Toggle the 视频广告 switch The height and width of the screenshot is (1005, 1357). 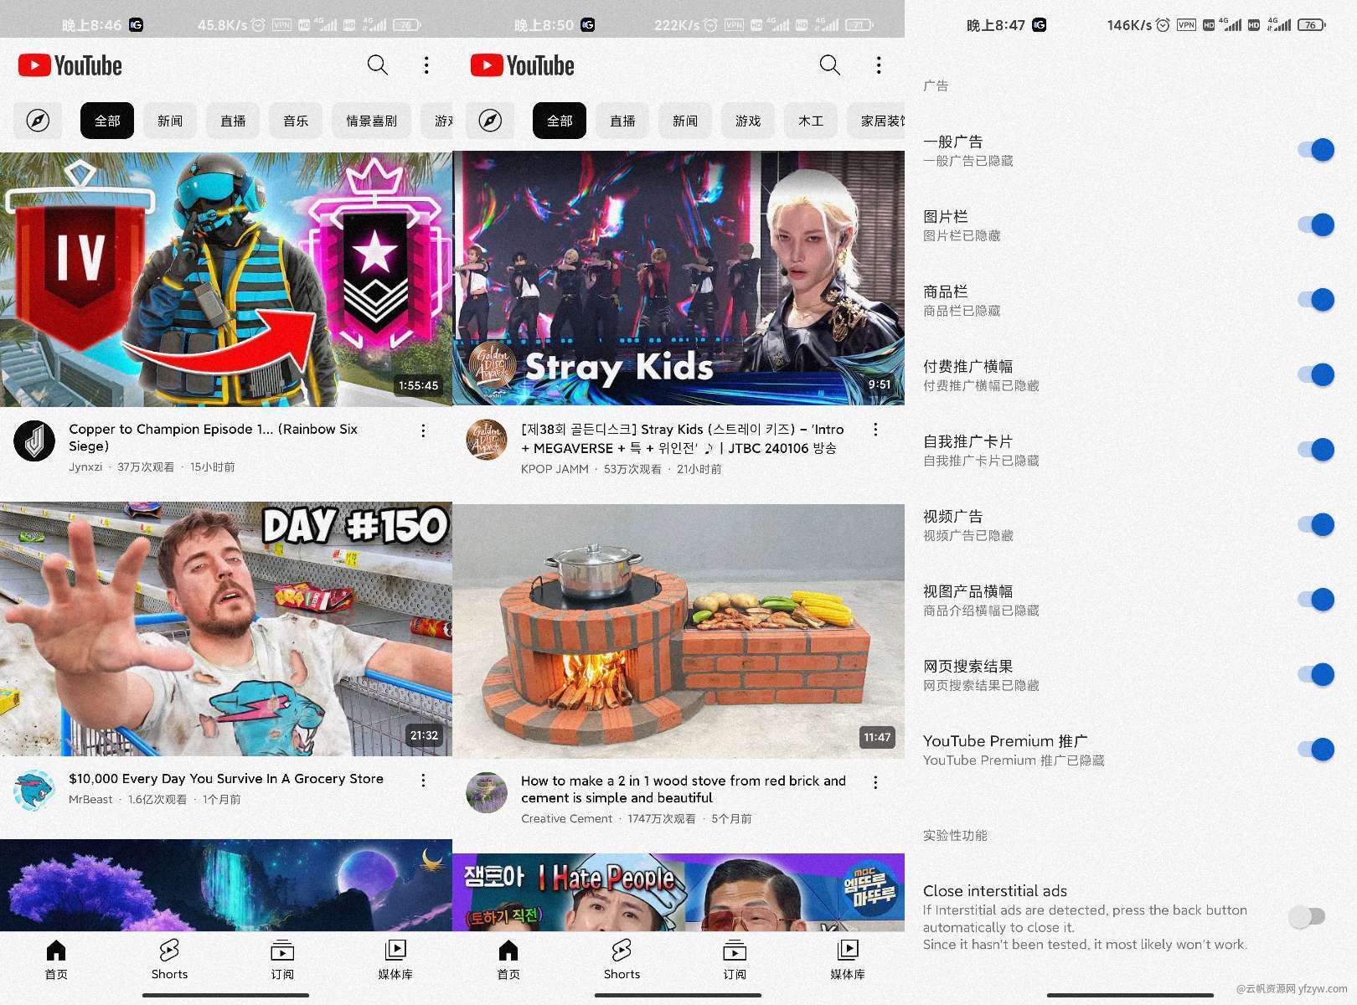click(x=1315, y=524)
